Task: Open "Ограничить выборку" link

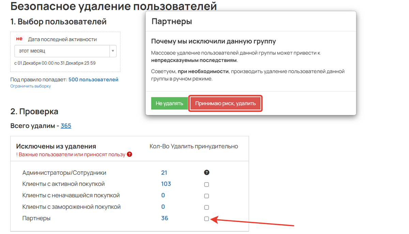Action: tap(30, 86)
